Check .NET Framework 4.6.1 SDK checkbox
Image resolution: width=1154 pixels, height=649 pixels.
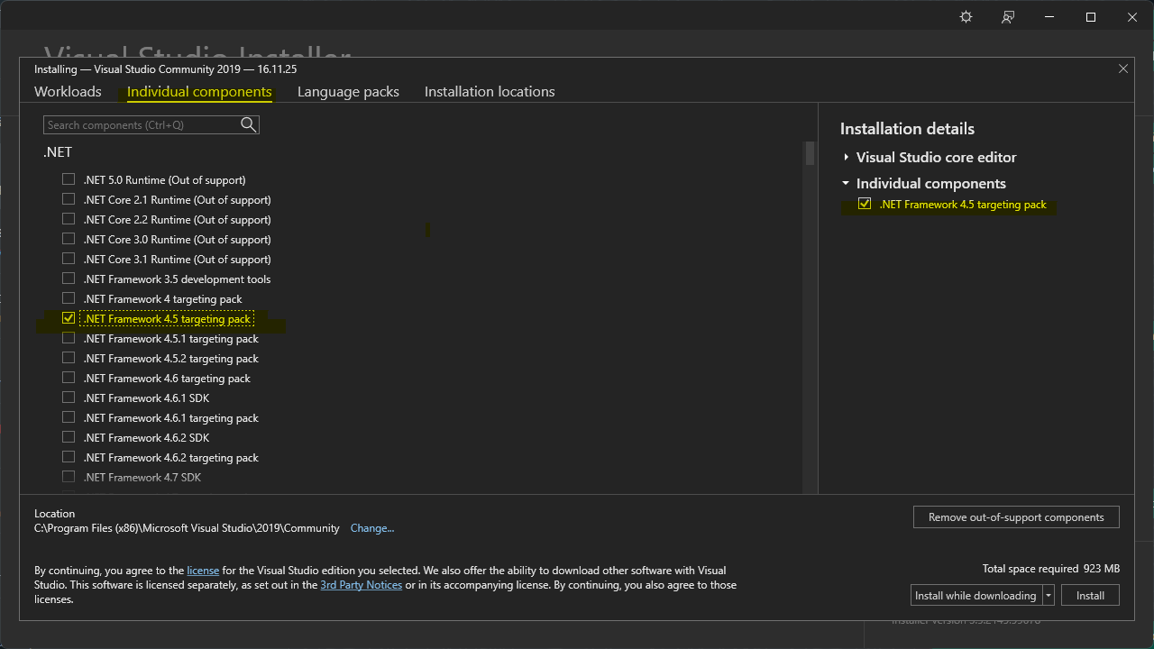pyautogui.click(x=69, y=398)
